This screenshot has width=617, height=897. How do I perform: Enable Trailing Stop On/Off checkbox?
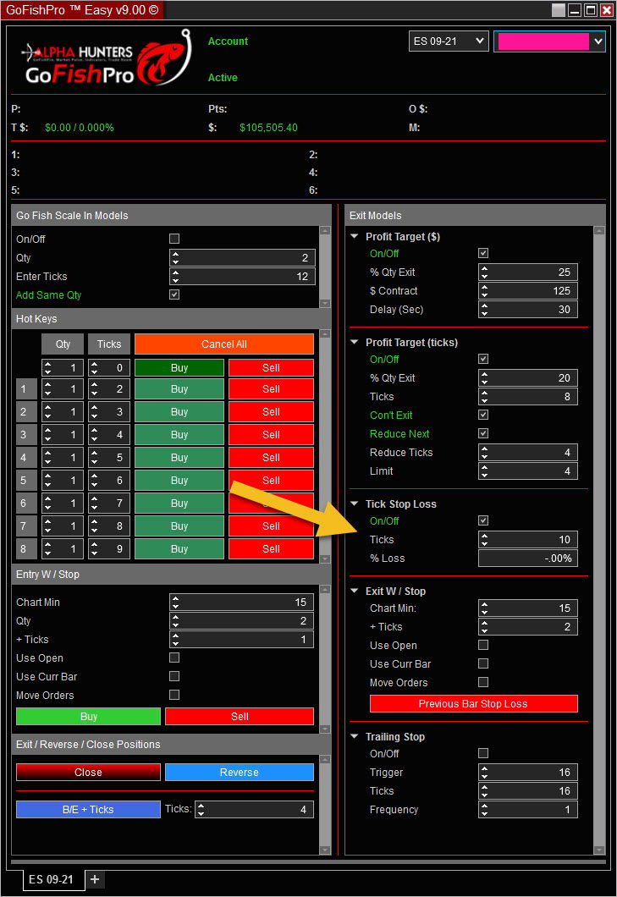tap(483, 753)
